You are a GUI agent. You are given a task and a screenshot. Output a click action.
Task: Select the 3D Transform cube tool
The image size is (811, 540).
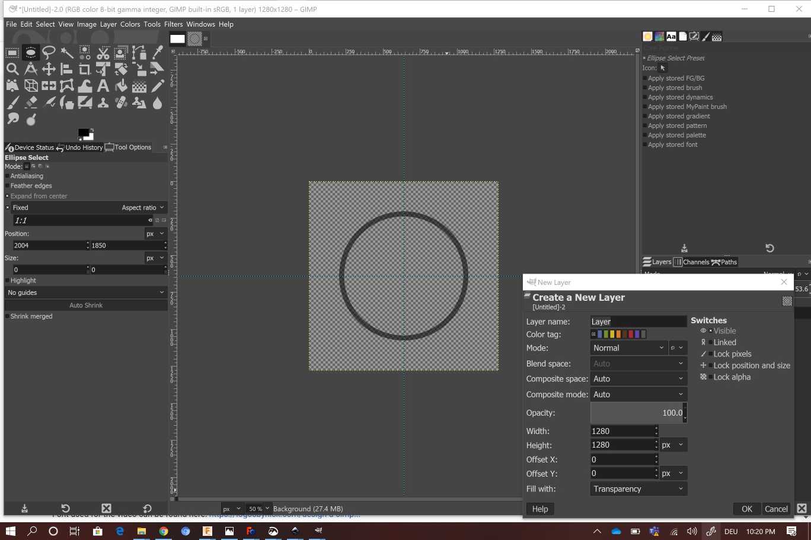(x=31, y=86)
